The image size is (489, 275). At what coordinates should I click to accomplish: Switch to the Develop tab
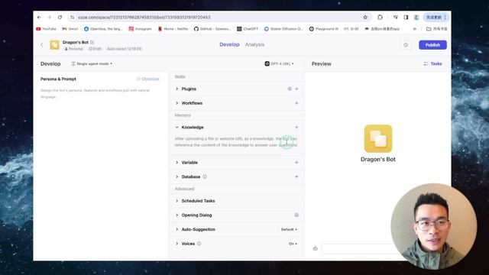(229, 44)
